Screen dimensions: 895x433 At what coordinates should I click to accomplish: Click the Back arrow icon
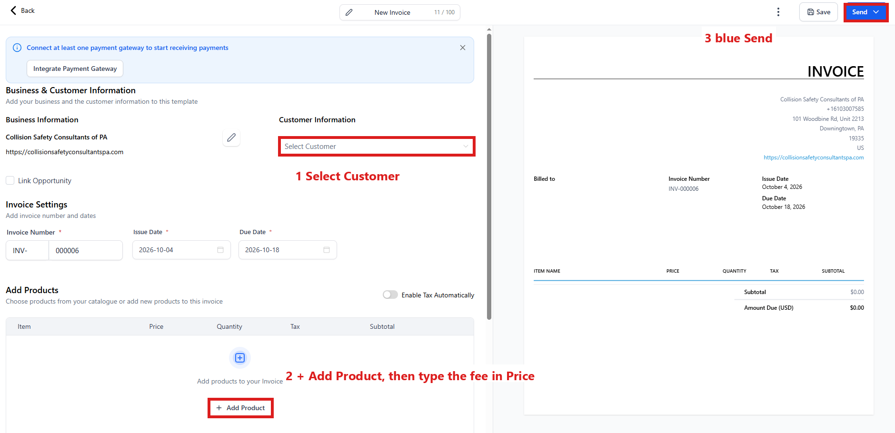pos(13,10)
